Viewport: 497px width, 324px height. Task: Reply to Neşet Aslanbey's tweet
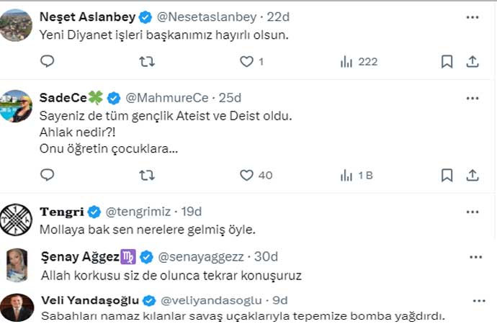[x=47, y=62]
